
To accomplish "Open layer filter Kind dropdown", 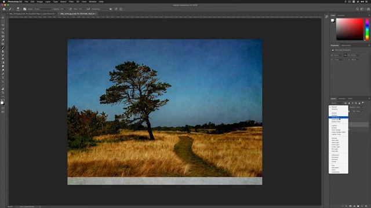I will pyautogui.click(x=337, y=103).
